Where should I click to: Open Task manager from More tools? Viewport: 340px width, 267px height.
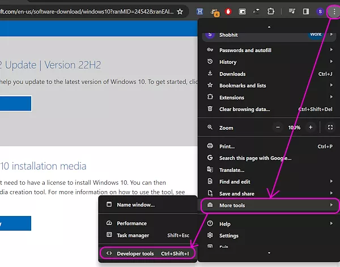pos(133,235)
